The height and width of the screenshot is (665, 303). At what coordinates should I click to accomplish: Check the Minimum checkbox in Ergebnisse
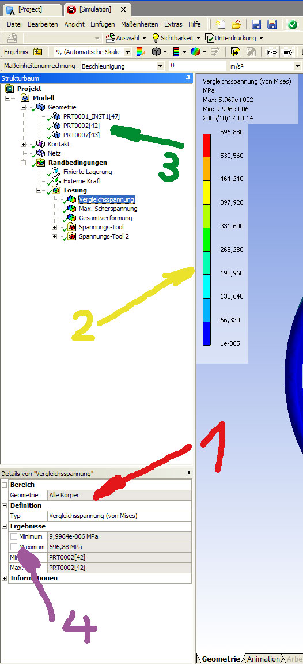click(14, 536)
